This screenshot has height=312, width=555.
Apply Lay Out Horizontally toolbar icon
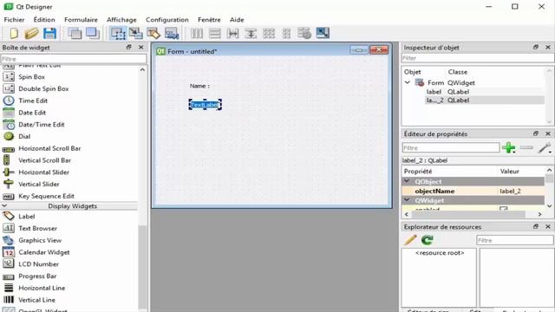(197, 33)
